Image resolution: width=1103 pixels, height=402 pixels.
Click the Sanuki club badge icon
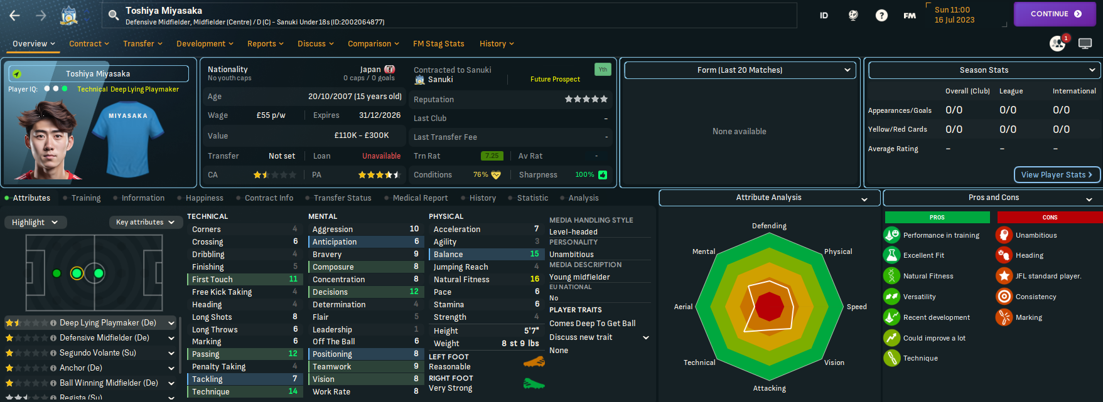[x=69, y=16]
